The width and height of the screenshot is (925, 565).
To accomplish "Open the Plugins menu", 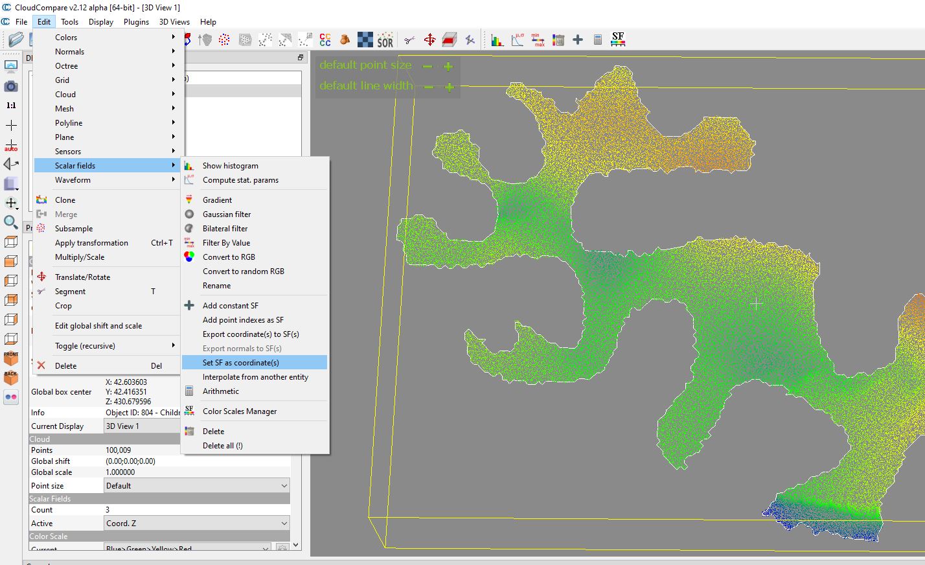I will (x=136, y=21).
